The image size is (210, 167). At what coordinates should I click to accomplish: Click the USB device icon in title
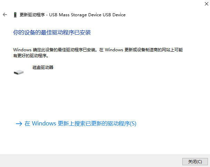(x=15, y=15)
